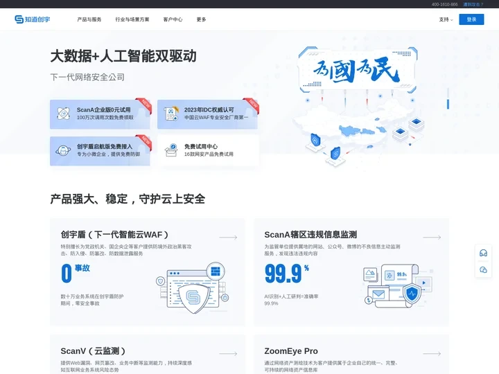
Task: Click the 数十万业务系统在创宇盾防护 text
Action: 92,296
